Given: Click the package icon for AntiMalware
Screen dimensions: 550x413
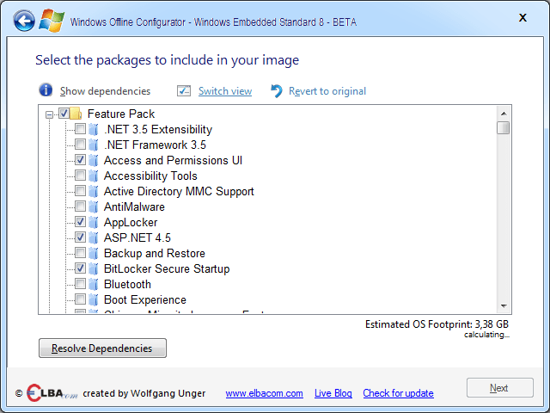Looking at the screenshot, I should click(x=94, y=206).
